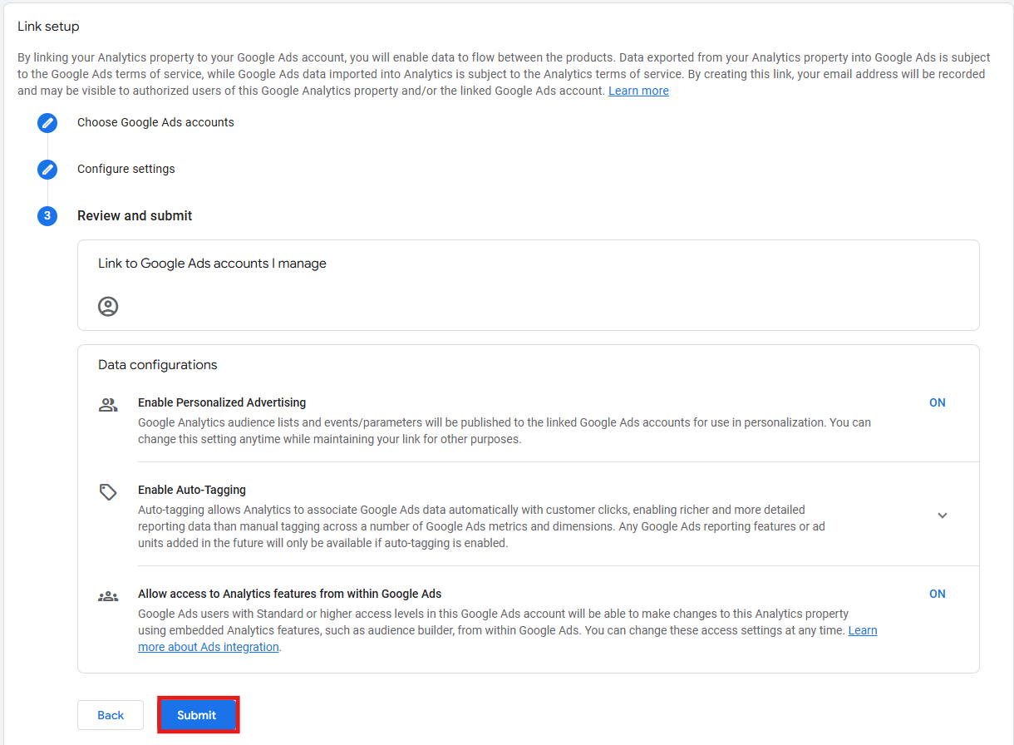Screen dimensions: 1014x745
Task: Select the Choose Google Ads accounts step
Action: click(155, 122)
